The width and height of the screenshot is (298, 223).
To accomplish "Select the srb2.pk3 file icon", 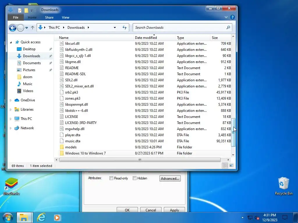I will [x=62, y=92].
